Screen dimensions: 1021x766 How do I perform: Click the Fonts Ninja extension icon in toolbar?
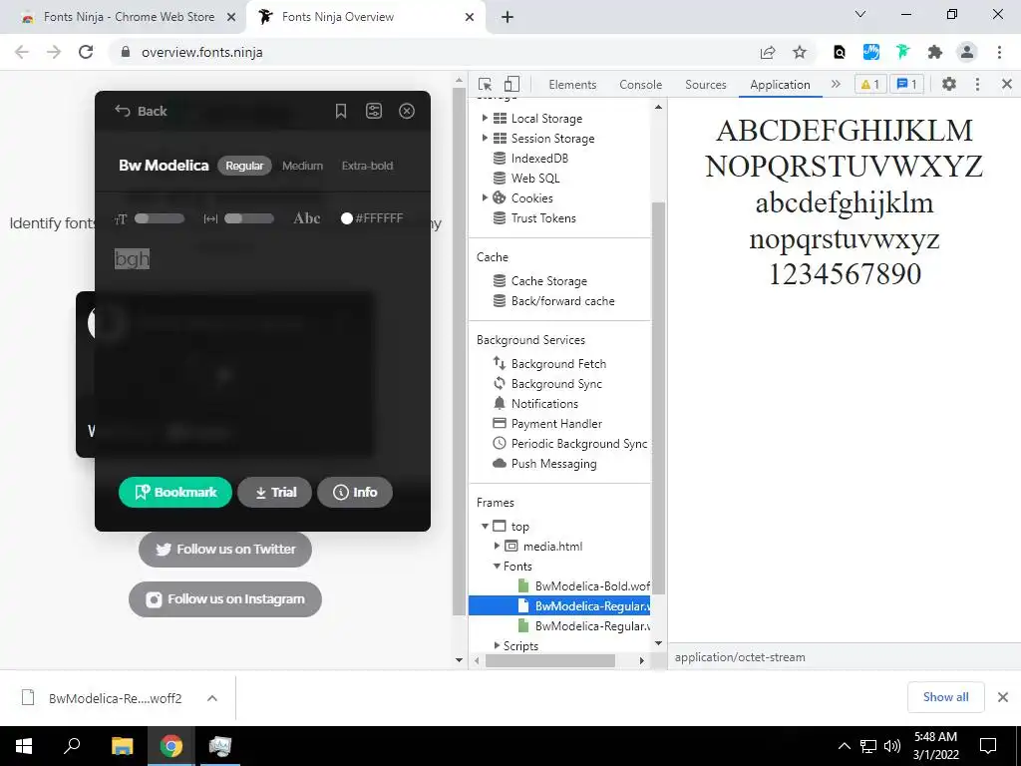point(902,52)
